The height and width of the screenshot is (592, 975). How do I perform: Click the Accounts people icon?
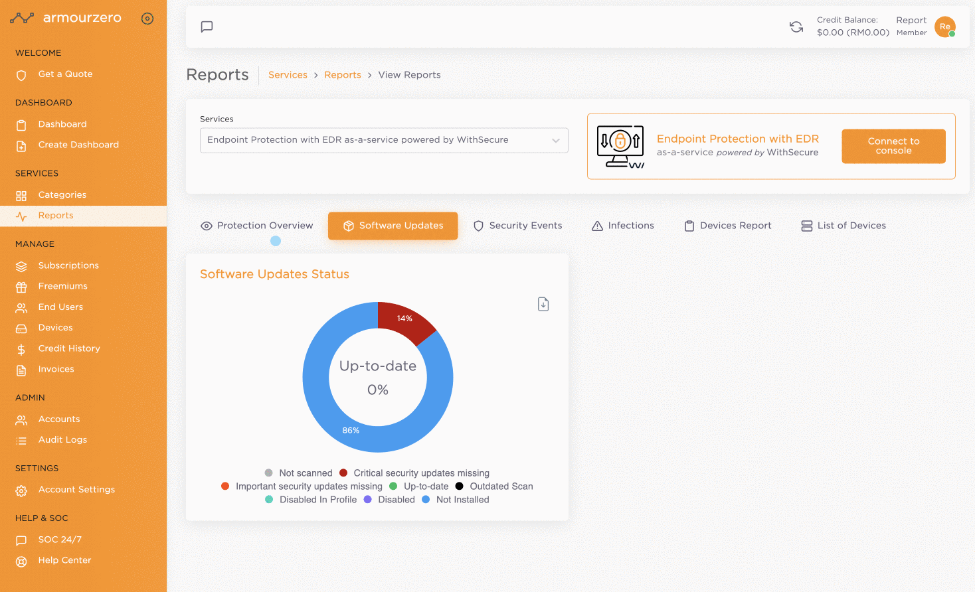tap(21, 420)
